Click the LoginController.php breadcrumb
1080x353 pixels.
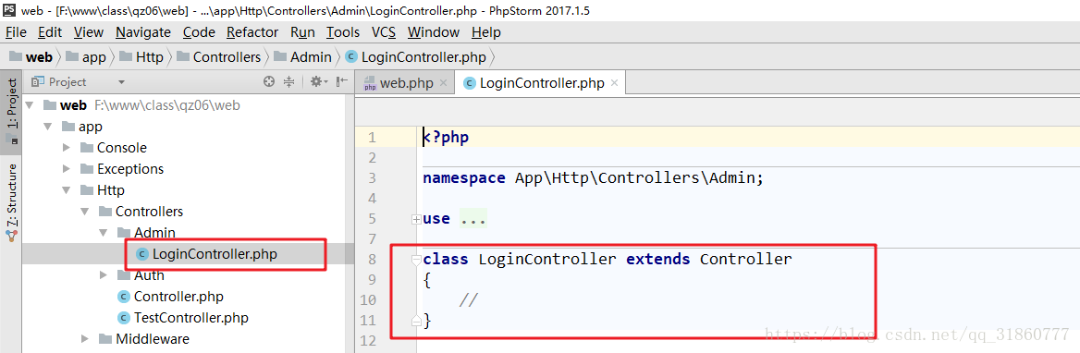point(415,57)
